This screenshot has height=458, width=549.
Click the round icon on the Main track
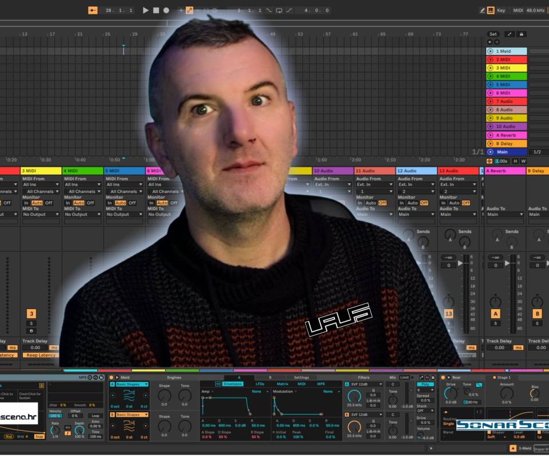pos(490,152)
